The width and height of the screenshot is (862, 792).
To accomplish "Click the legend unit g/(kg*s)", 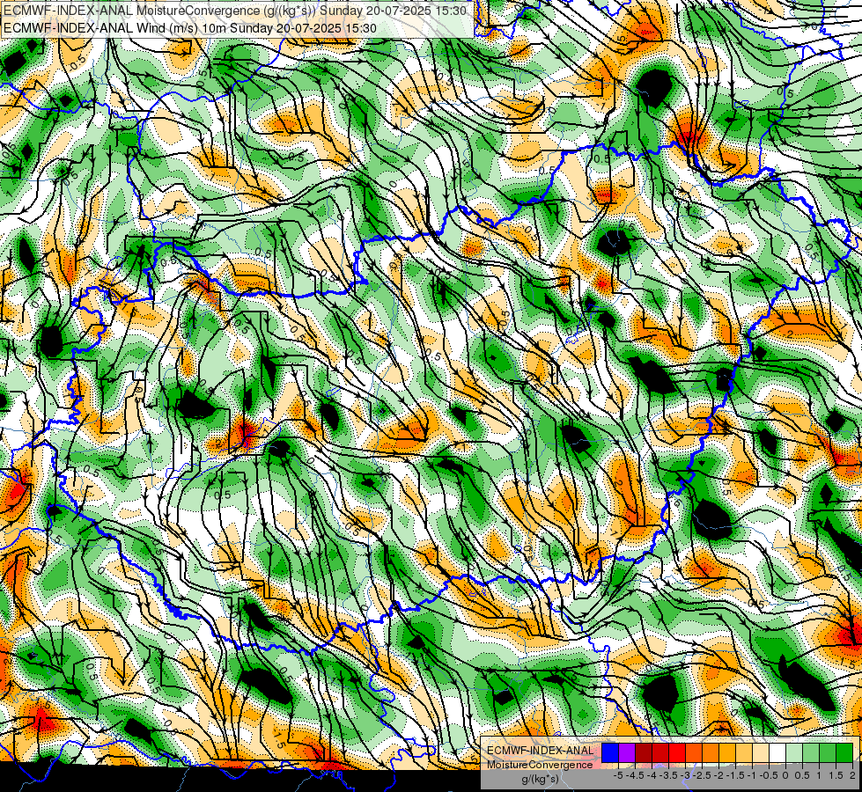I will click(x=540, y=779).
